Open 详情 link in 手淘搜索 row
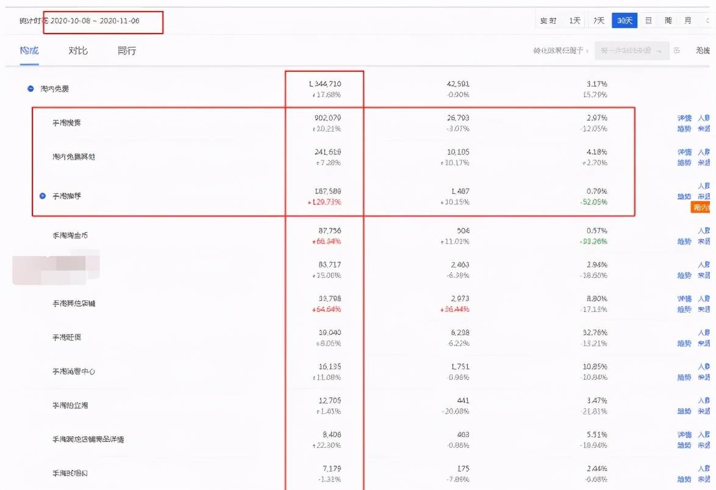The width and height of the screenshot is (716, 490). (684, 118)
